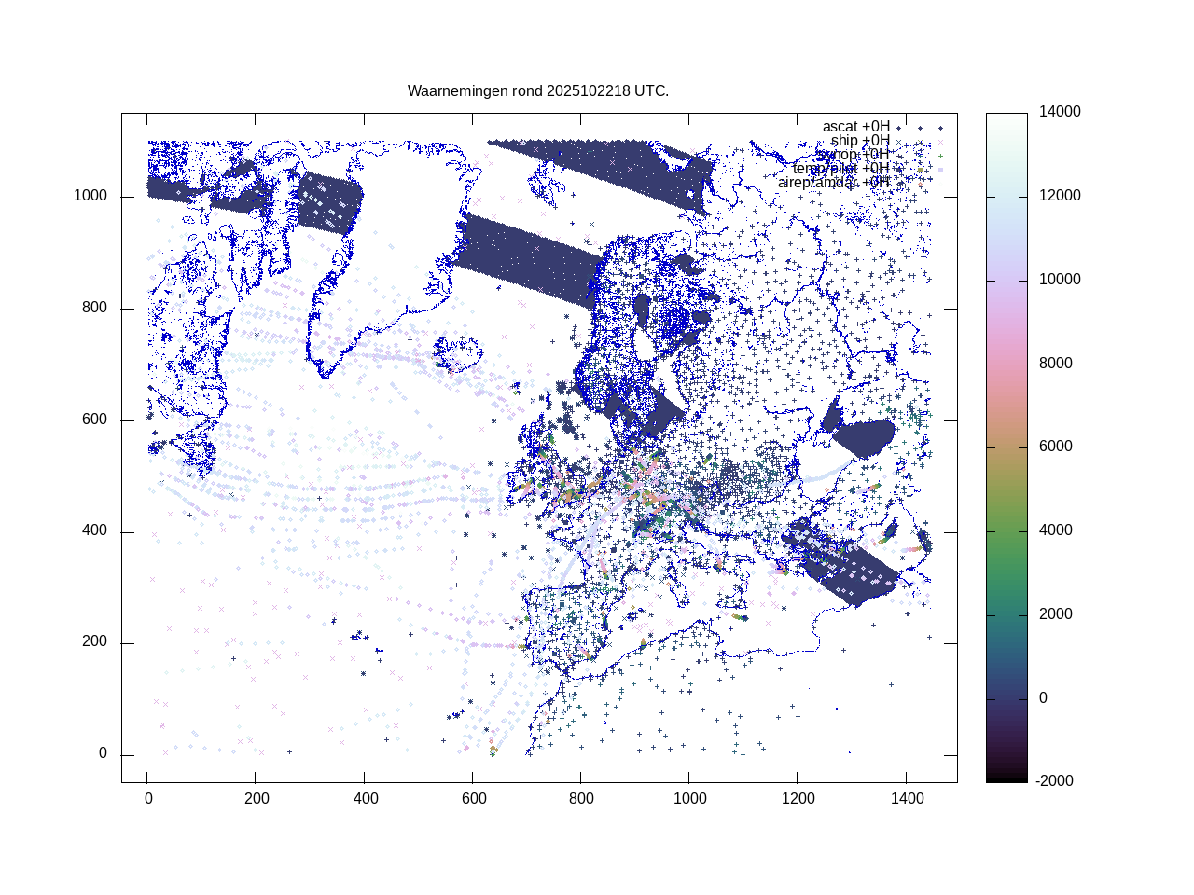This screenshot has height=895, width=1194.
Task: Click the 600 tick label on x-axis
Action: [473, 799]
